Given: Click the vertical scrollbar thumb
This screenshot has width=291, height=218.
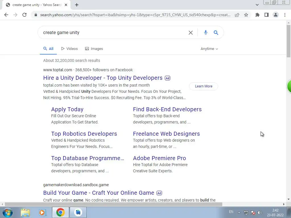Looking at the screenshot, I should pyautogui.click(x=288, y=41).
